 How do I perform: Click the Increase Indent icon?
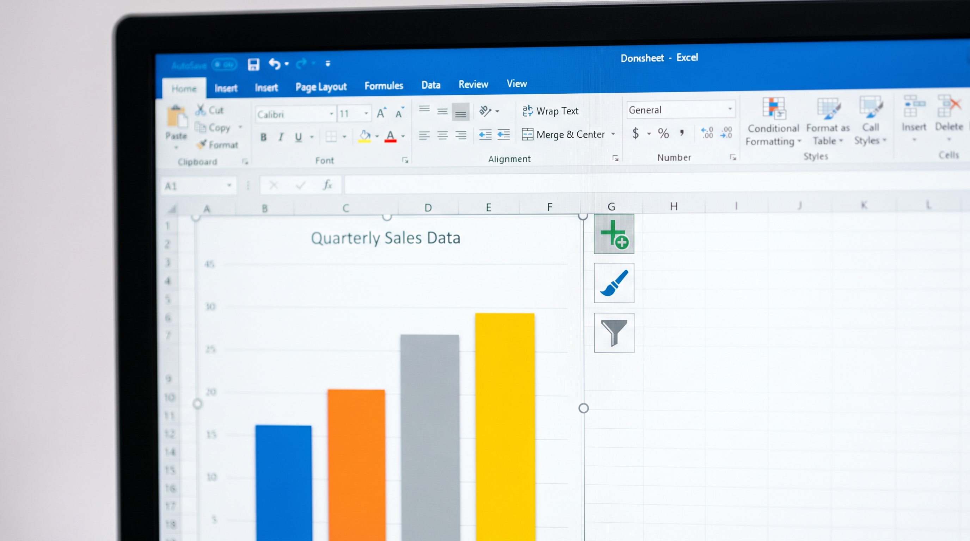[x=503, y=134]
